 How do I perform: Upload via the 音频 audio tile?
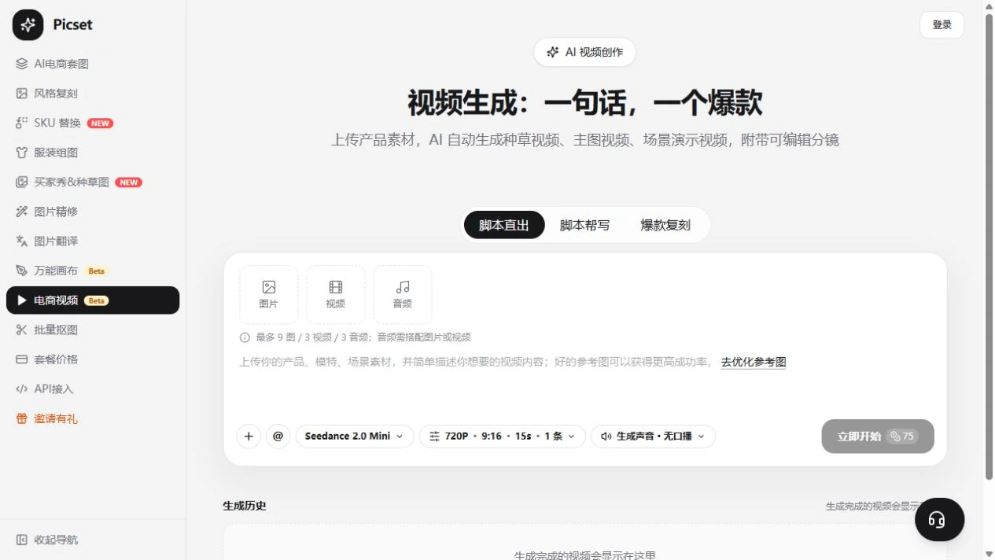pyautogui.click(x=402, y=294)
